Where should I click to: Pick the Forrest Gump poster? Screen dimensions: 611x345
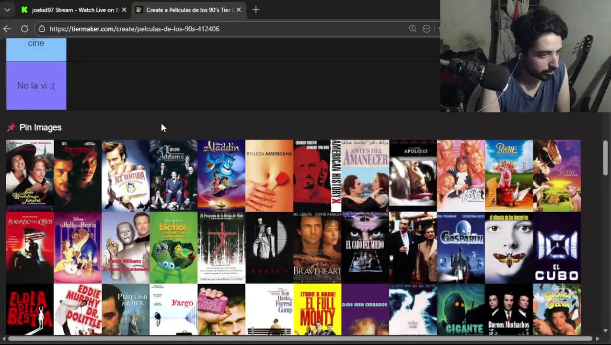tap(269, 310)
